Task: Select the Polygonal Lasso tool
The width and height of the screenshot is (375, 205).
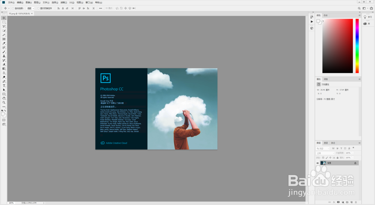Action: [x=4, y=27]
